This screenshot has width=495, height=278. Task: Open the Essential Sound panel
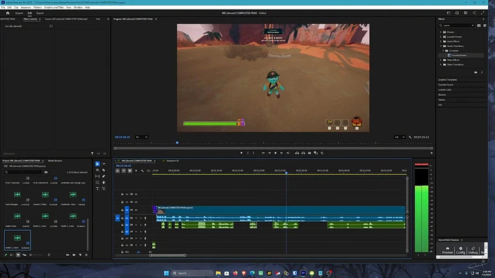(446, 85)
